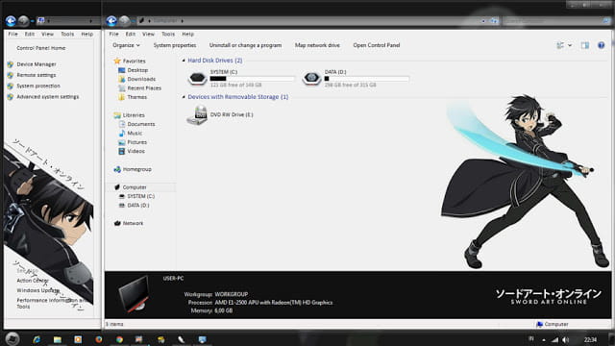
Task: Click DATA (D:) capacity bar
Action: click(x=366, y=79)
